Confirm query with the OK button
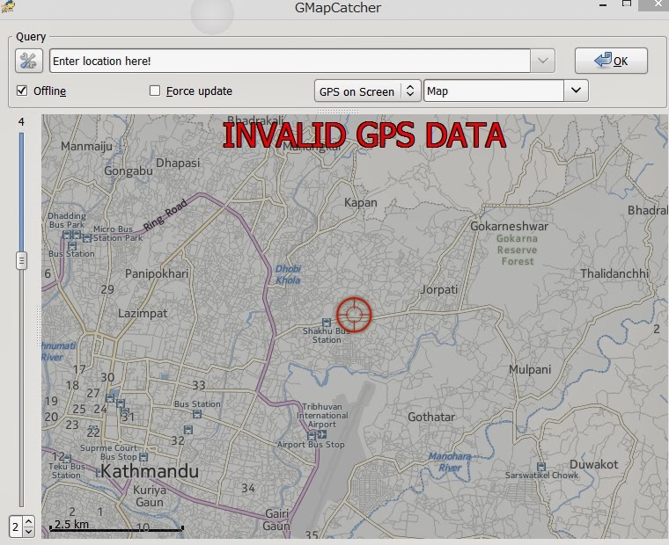Screen dimensions: 669x545 [x=611, y=61]
